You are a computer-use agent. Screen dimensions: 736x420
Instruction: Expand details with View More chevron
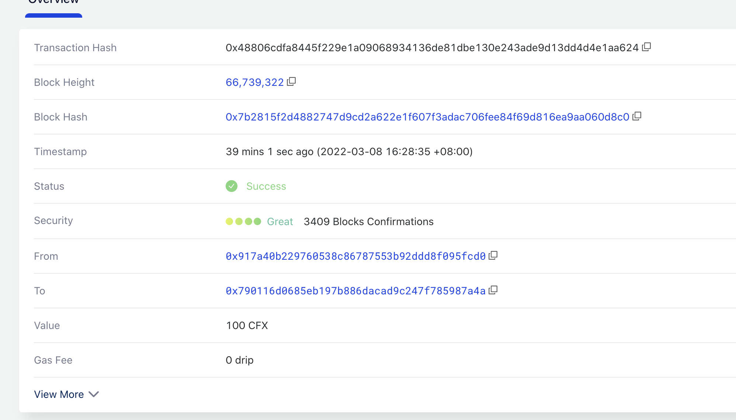pyautogui.click(x=94, y=394)
